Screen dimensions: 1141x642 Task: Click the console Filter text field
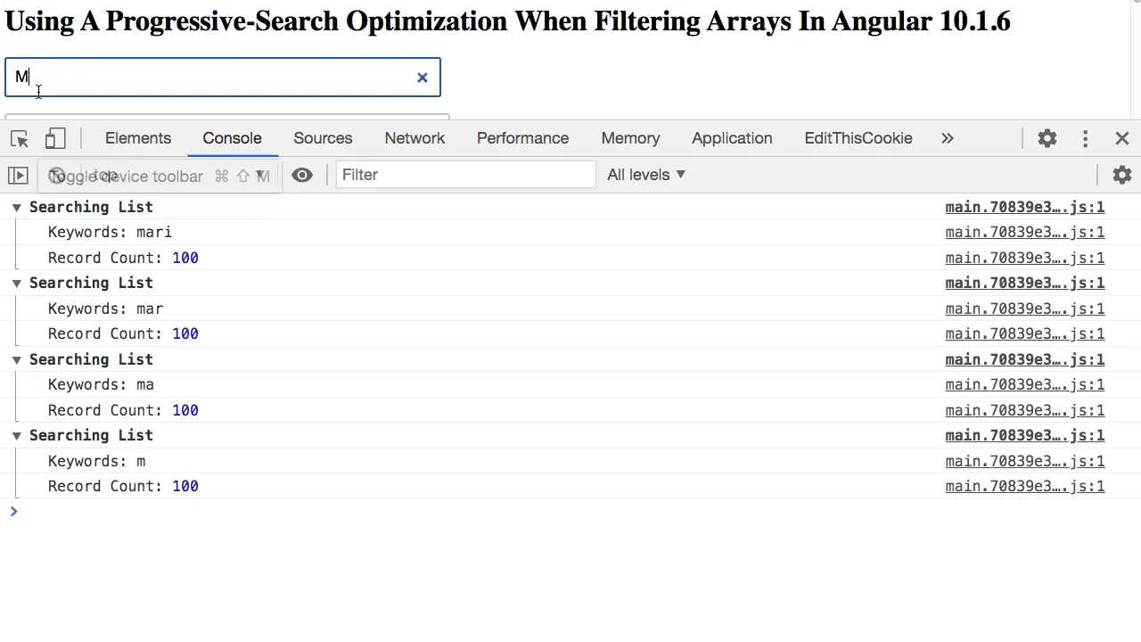[x=465, y=175]
